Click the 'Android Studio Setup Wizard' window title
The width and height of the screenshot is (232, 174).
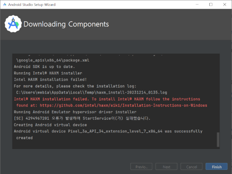(x=32, y=5)
